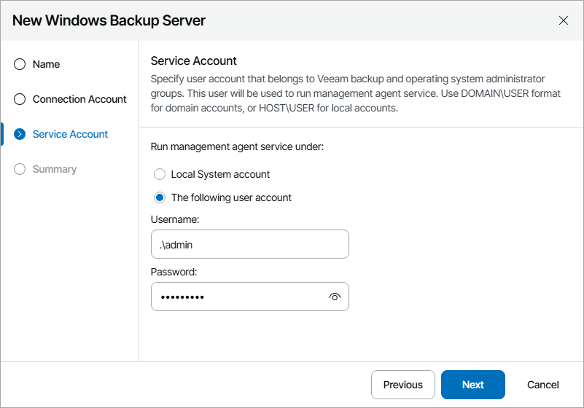Click the Name step circle icon
This screenshot has height=408, width=584.
pos(20,64)
